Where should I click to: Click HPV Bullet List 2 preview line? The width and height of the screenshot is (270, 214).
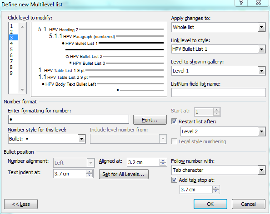(x=86, y=57)
